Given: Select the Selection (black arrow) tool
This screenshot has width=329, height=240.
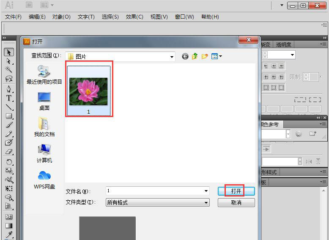Looking at the screenshot, I should tap(9, 52).
